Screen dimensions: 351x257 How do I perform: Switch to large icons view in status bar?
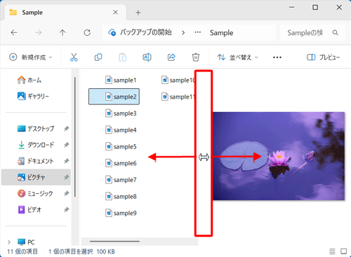pyautogui.click(x=343, y=251)
